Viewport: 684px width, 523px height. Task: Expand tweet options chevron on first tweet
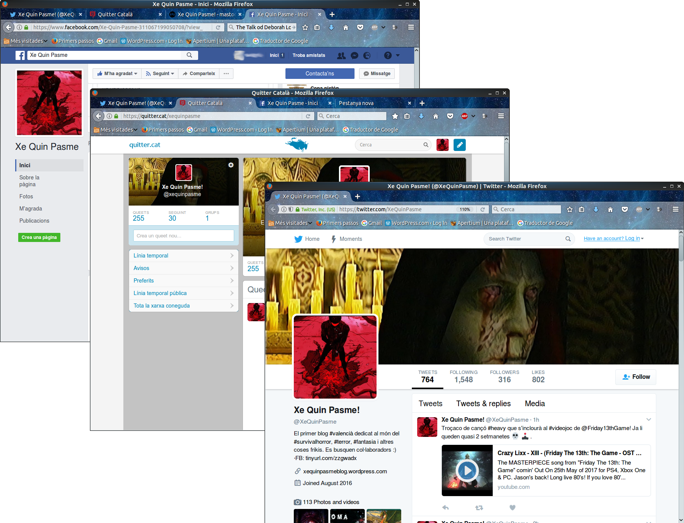649,419
